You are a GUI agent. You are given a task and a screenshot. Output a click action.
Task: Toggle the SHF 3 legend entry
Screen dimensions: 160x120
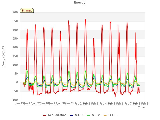coord(110,115)
